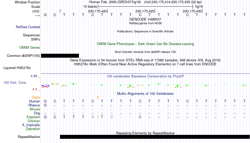
Task: Click the 10 bases scale bar label
Action: (x=90, y=7)
